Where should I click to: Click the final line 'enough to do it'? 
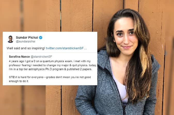tap(19, 81)
